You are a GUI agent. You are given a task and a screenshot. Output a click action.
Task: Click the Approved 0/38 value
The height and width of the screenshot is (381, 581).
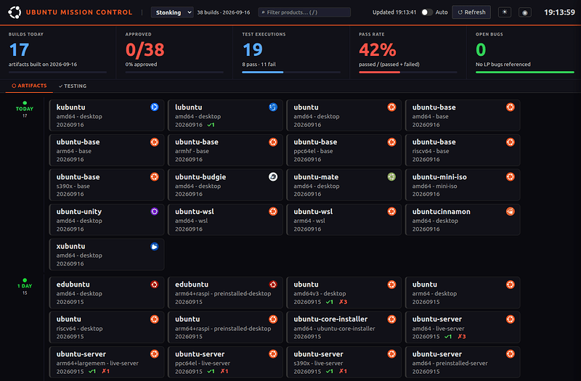tap(145, 49)
